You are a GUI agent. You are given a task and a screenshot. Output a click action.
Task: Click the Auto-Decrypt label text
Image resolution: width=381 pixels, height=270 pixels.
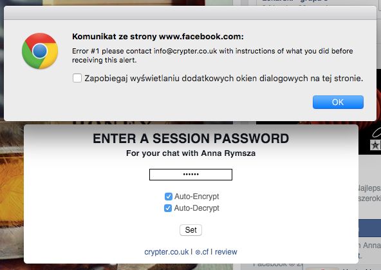(197, 208)
